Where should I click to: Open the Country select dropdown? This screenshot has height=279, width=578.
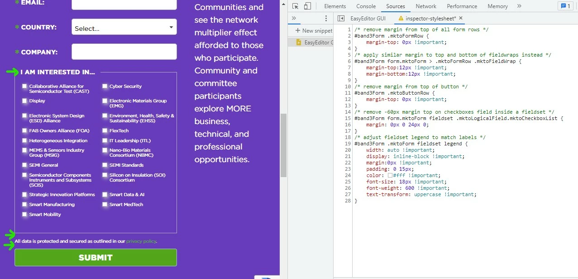(x=124, y=27)
